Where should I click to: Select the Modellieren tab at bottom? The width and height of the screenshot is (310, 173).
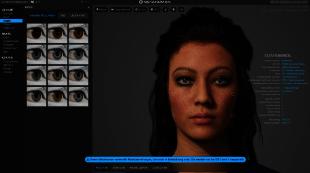click(x=139, y=168)
